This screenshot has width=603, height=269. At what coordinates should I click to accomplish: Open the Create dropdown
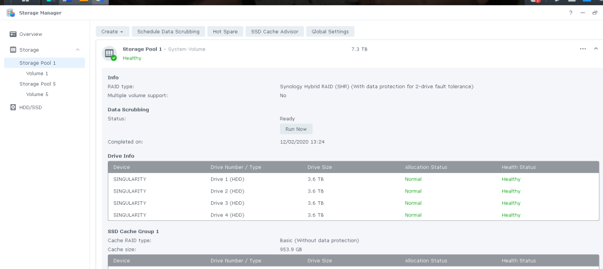coord(113,32)
